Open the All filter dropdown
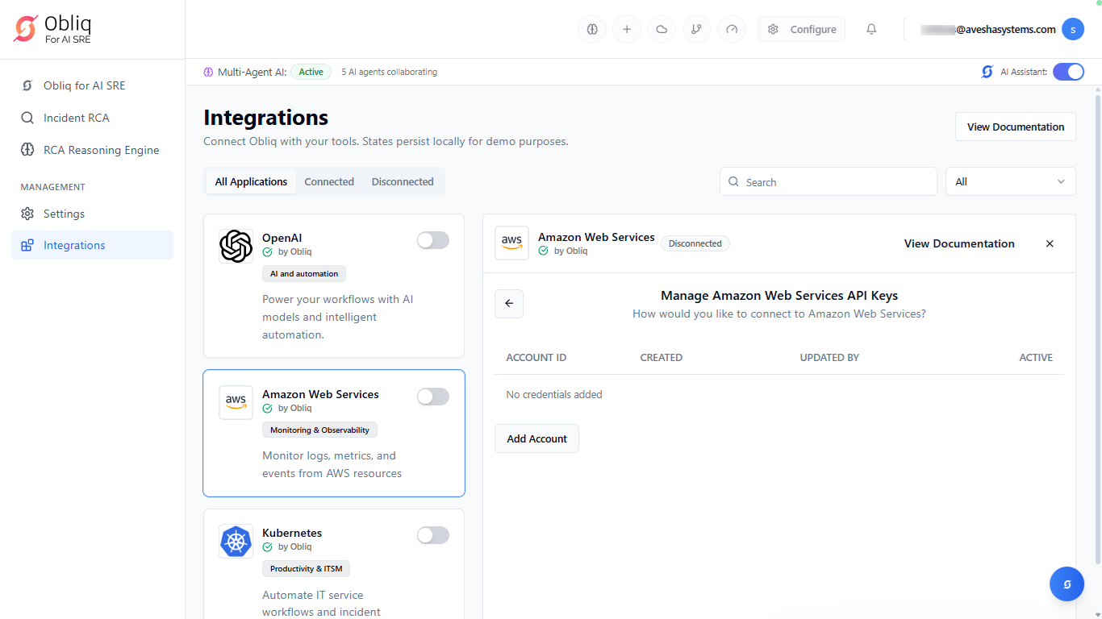This screenshot has width=1102, height=619. point(1010,181)
